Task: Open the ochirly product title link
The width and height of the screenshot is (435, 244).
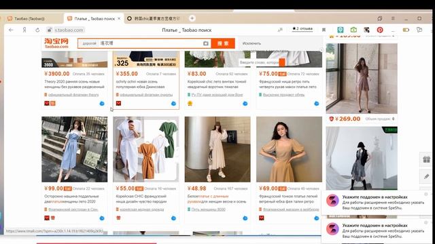Action: 140,84
